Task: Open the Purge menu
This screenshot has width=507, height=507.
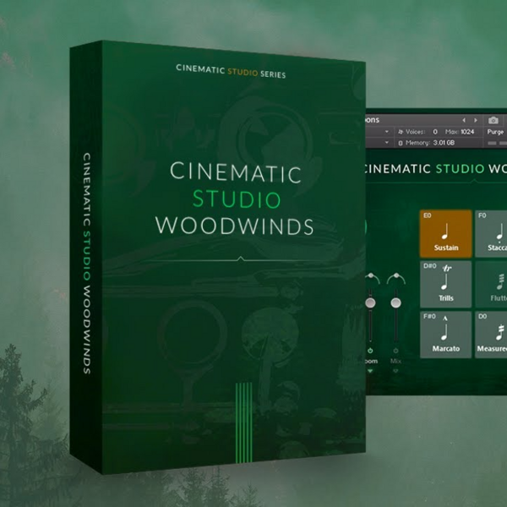Action: coord(495,132)
